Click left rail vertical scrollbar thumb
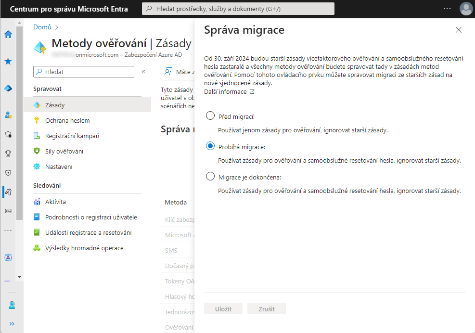The image size is (475, 333). [19, 123]
